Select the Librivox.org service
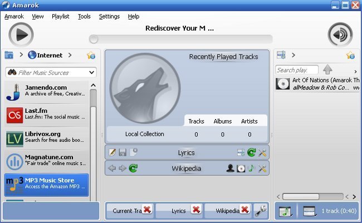The height and width of the screenshot is (223, 362). [x=46, y=138]
